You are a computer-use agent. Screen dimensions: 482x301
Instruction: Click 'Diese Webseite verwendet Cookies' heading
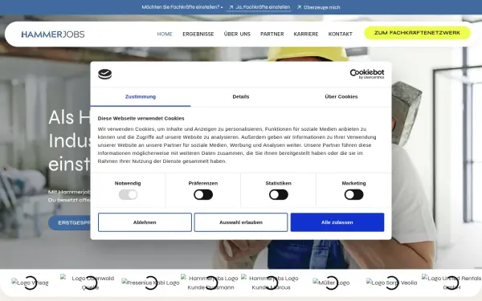(141, 119)
